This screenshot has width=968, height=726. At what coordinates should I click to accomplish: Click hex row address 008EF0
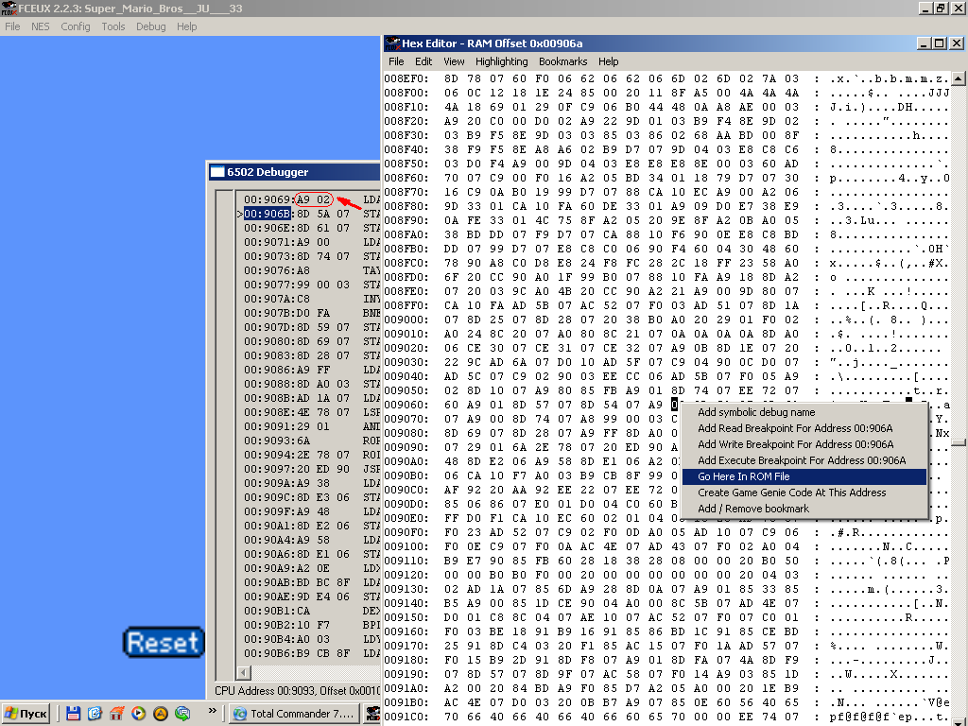406,79
